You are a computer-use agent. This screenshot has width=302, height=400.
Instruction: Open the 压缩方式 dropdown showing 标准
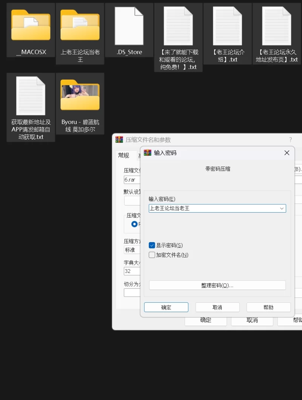(132, 250)
